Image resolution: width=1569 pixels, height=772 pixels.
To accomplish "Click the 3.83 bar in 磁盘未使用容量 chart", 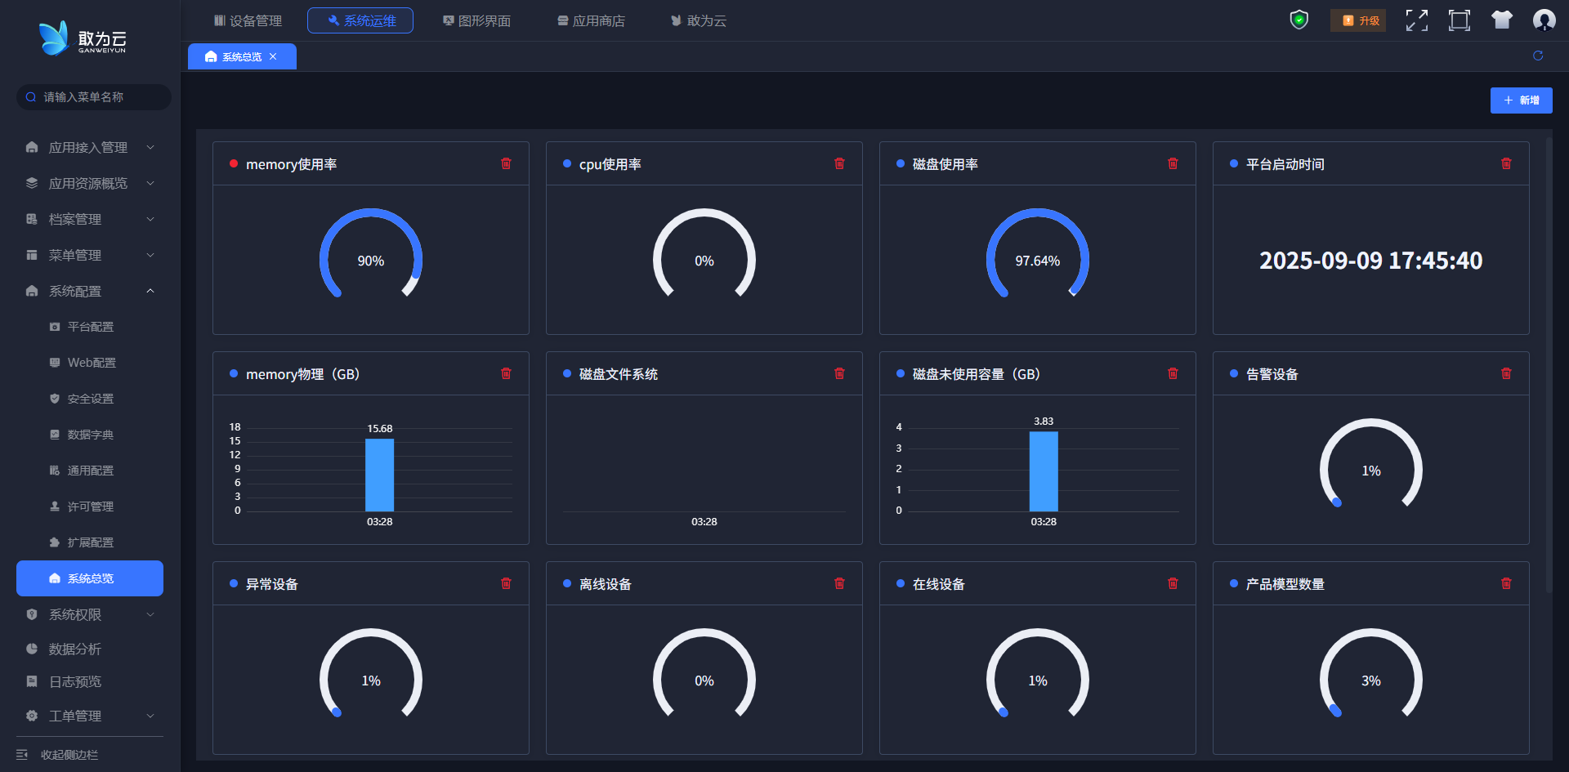I will pos(1044,471).
